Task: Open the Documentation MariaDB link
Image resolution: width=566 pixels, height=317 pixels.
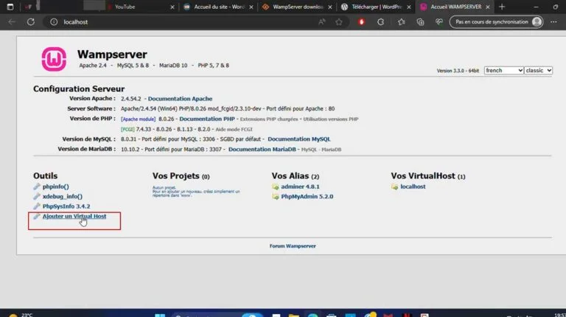Action: [262, 149]
